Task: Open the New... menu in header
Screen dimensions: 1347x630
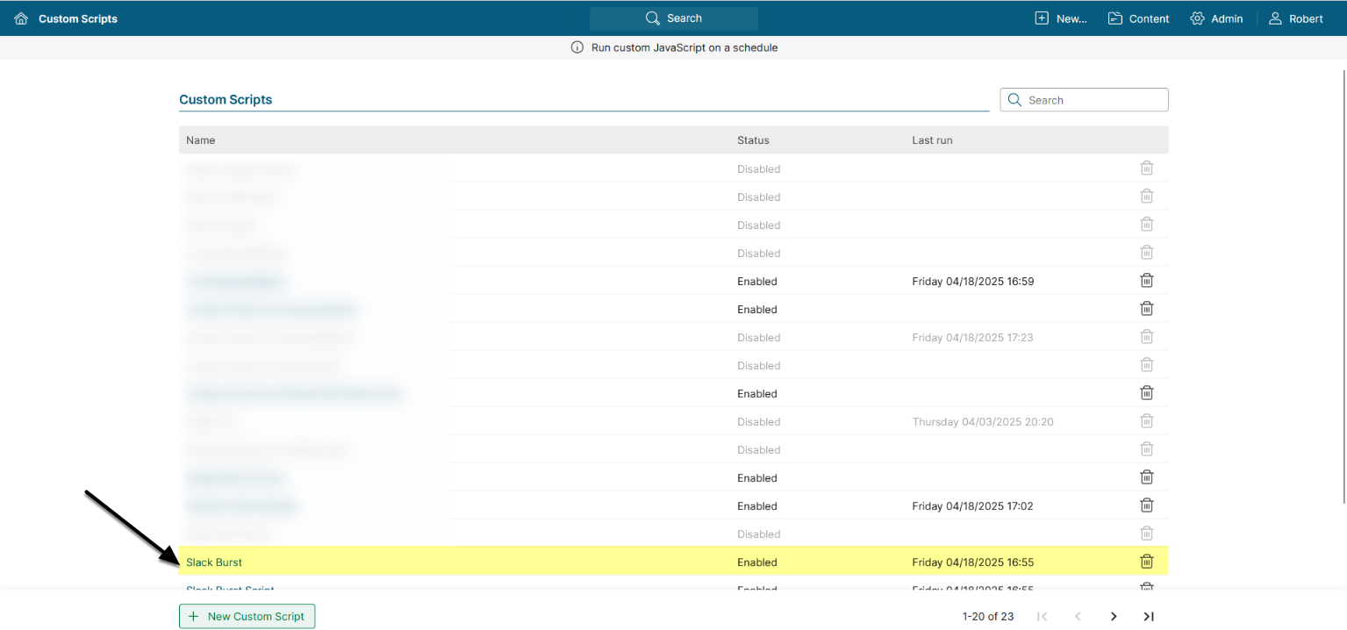Action: (x=1061, y=18)
